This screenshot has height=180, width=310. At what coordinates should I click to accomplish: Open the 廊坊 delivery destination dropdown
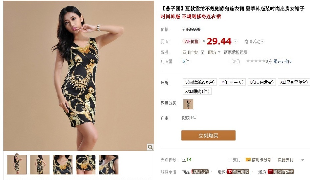pos(214,52)
